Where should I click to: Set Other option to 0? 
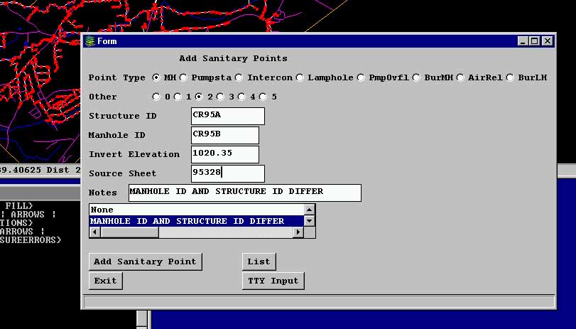[x=156, y=97]
